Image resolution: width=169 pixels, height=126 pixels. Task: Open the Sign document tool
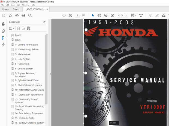click(x=164, y=16)
